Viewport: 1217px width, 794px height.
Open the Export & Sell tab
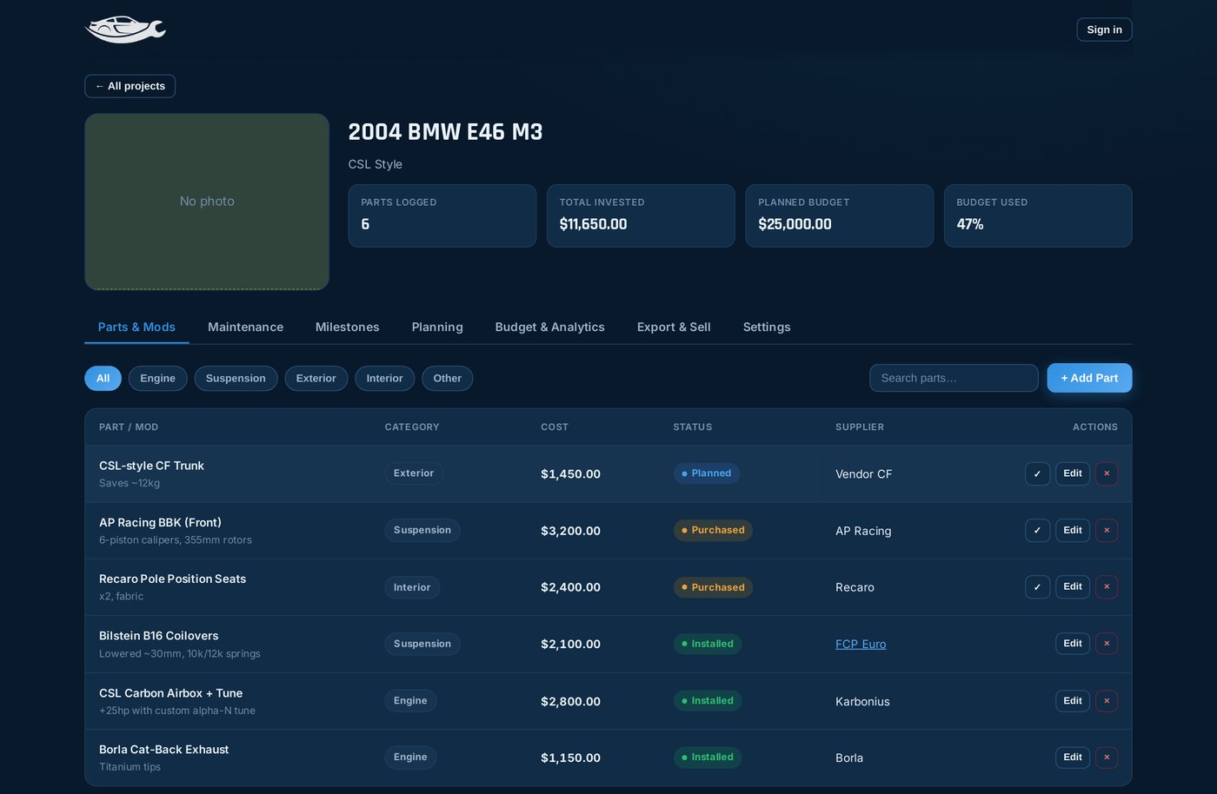(674, 327)
